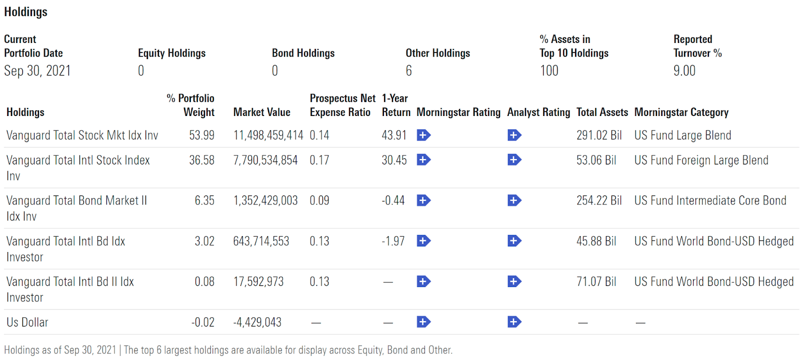800x361 pixels.
Task: Select 1-year return value 43.91
Action: click(x=394, y=135)
